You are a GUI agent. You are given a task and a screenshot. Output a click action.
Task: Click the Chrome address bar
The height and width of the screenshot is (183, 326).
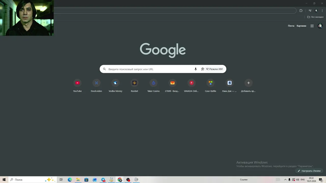tap(175, 11)
